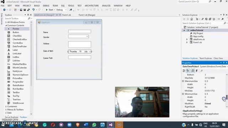The image size is (228, 128).
Task: Open WhatsApp from the taskbar
Action: point(94,125)
